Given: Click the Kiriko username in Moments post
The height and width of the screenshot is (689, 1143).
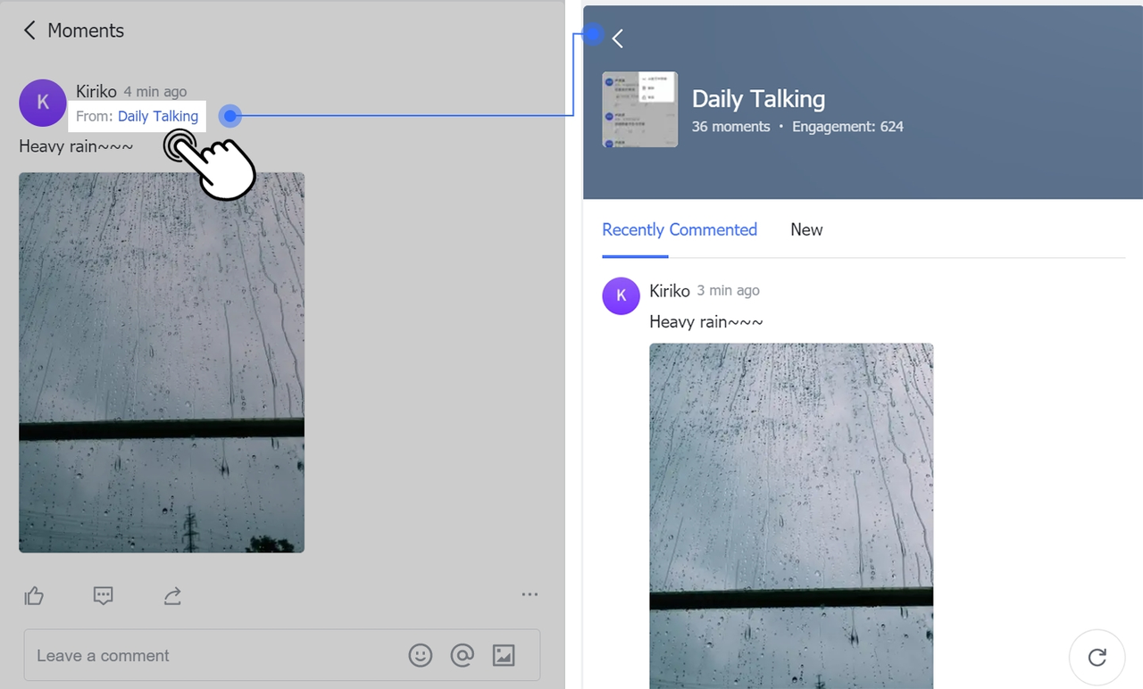Looking at the screenshot, I should (x=96, y=92).
